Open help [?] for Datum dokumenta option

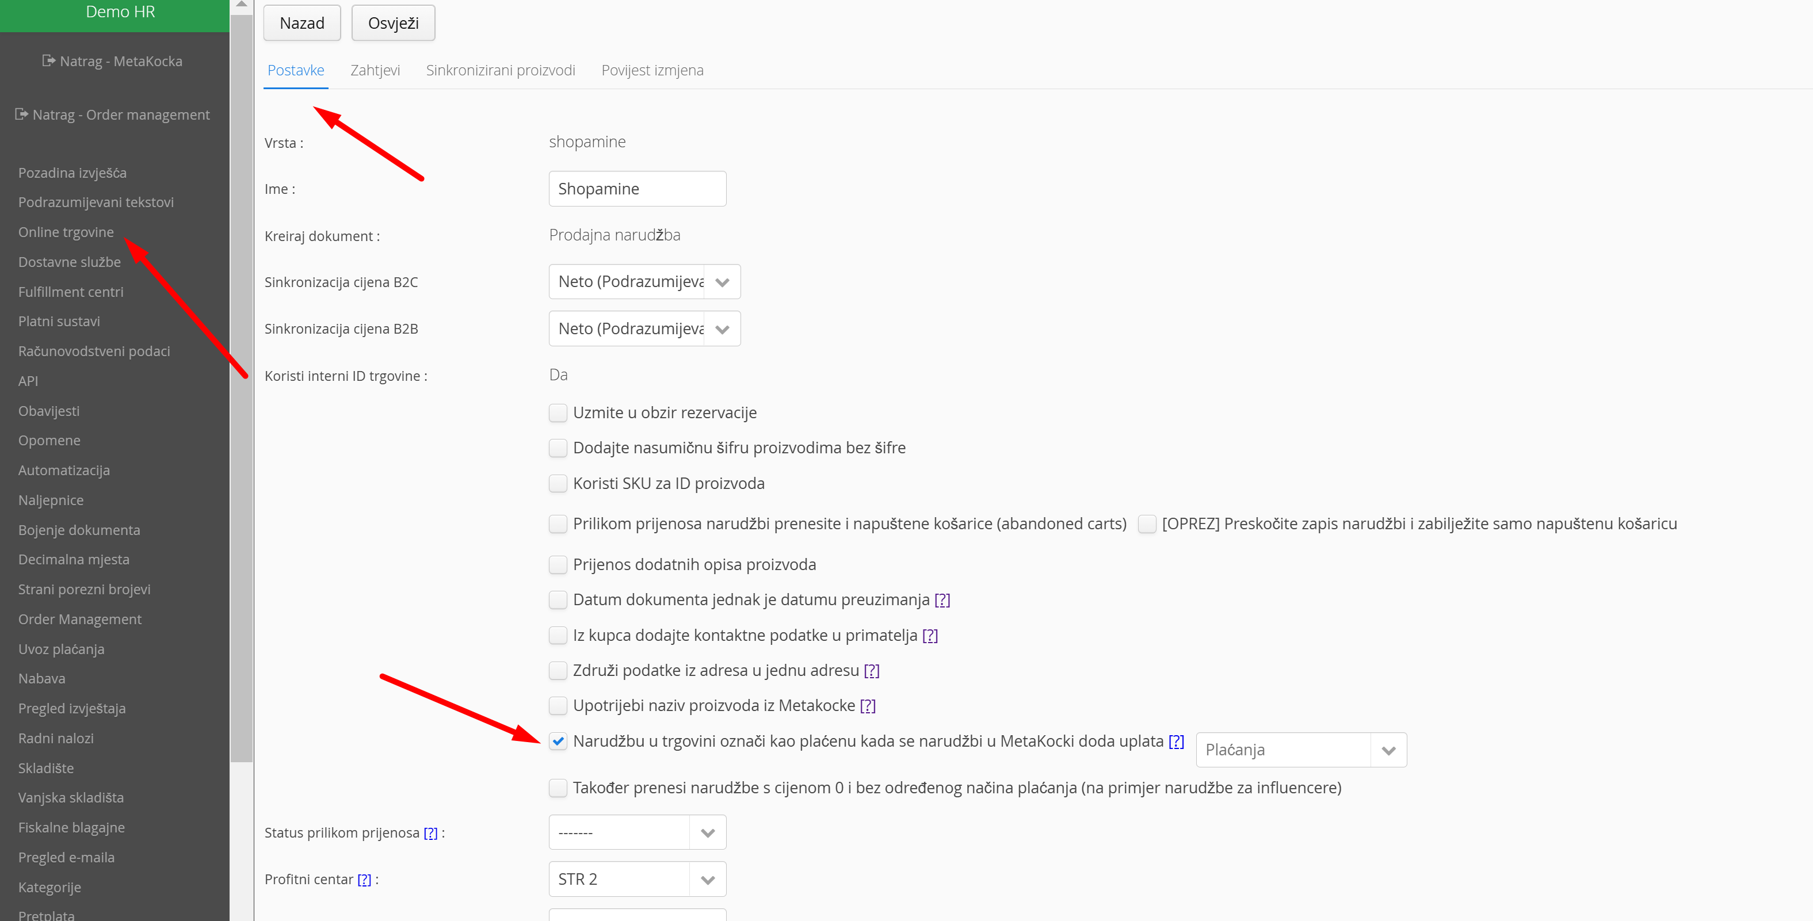[942, 600]
